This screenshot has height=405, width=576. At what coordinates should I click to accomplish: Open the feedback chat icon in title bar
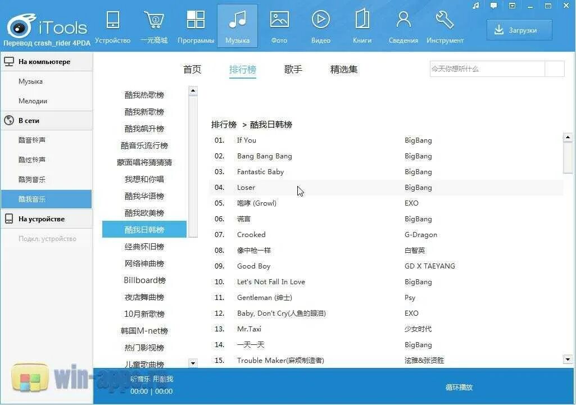493,6
